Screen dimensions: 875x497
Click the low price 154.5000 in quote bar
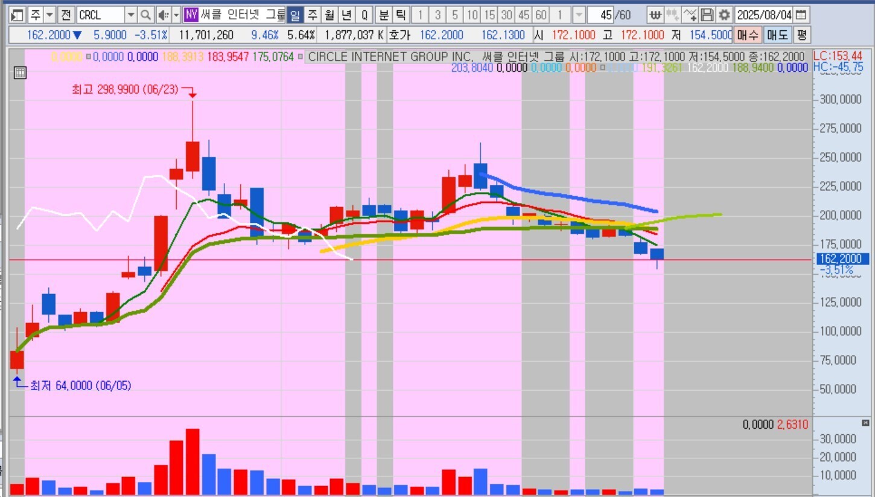pyautogui.click(x=711, y=35)
